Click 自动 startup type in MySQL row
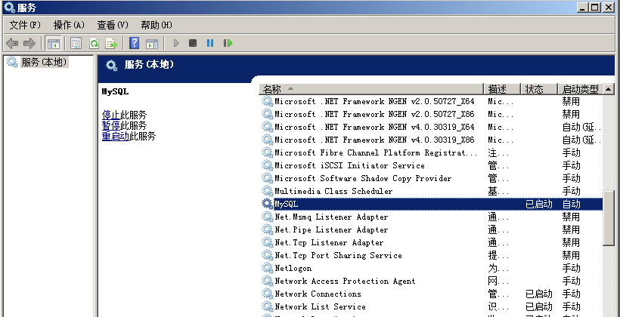This screenshot has height=317, width=620. coord(572,204)
